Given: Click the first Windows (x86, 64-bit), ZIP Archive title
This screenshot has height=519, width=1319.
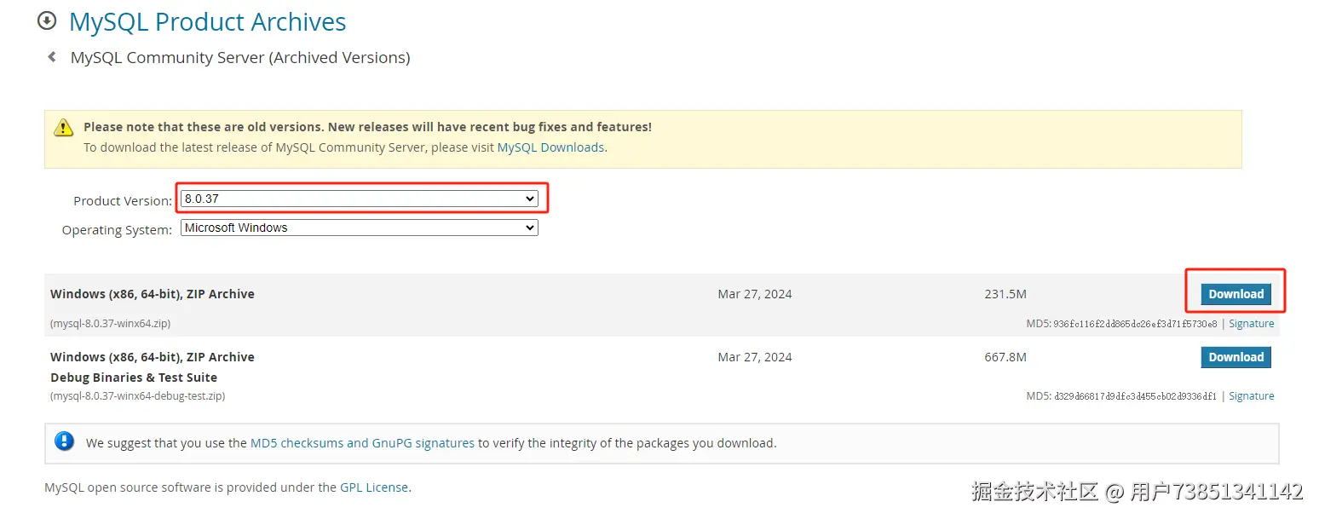Looking at the screenshot, I should click(x=153, y=294).
